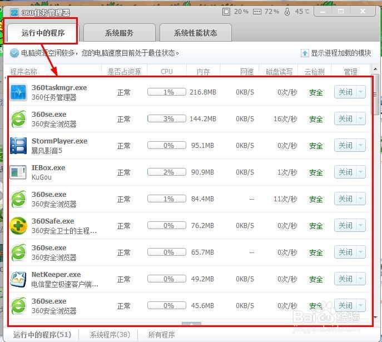The image size is (382, 342).
Task: Click the CPU bar of 360taskmgr.exe
Action: tap(167, 92)
